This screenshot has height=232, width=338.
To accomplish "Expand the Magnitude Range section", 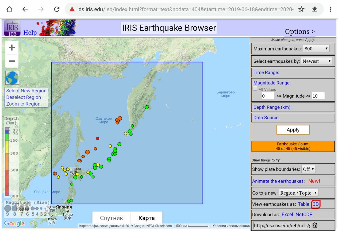I will pos(272,83).
